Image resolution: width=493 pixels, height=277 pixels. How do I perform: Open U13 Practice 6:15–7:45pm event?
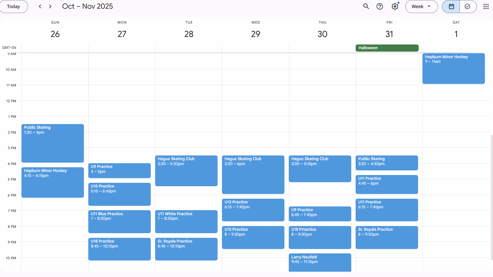[x=253, y=210]
